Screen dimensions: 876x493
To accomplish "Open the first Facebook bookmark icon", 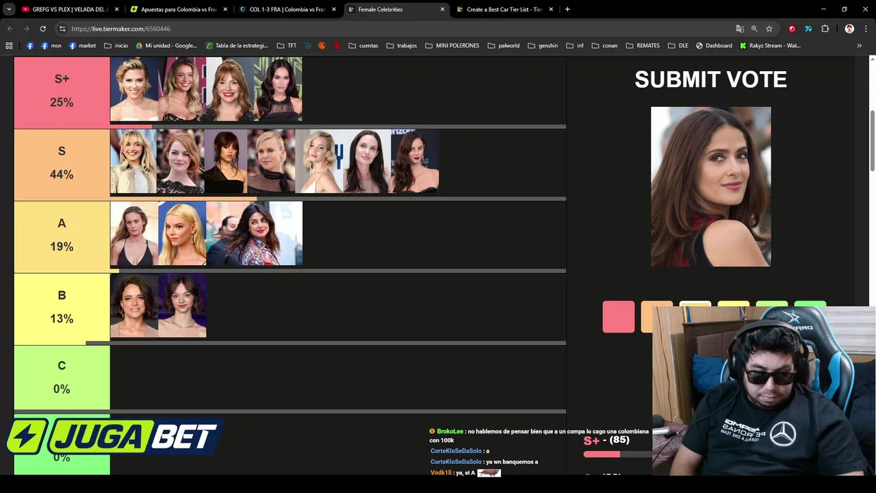I will (30, 46).
